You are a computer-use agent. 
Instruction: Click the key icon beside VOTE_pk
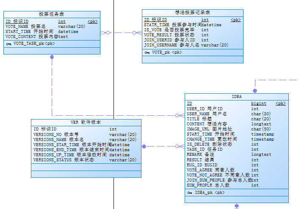coord(147,53)
